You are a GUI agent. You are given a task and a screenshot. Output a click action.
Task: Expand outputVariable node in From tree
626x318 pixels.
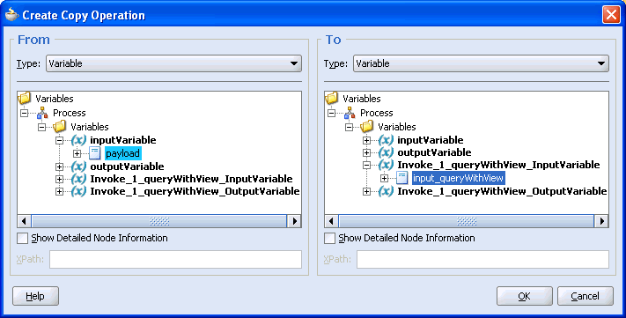tap(59, 166)
